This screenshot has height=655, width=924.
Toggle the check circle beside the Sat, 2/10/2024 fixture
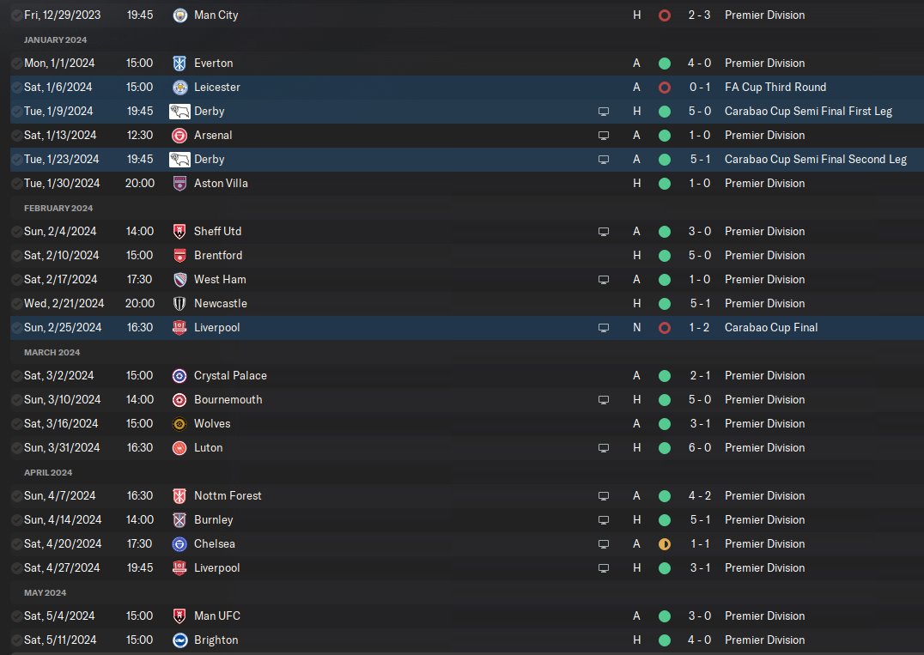pos(17,256)
